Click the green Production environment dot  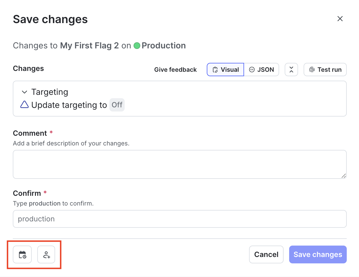[x=137, y=46]
